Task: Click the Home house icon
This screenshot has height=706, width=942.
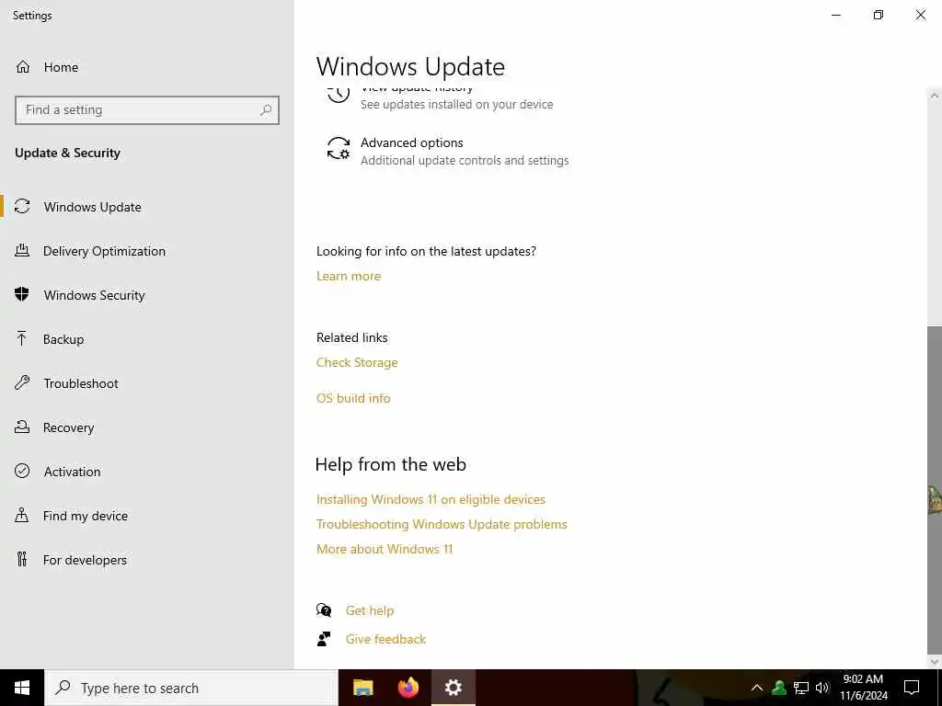Action: (23, 67)
